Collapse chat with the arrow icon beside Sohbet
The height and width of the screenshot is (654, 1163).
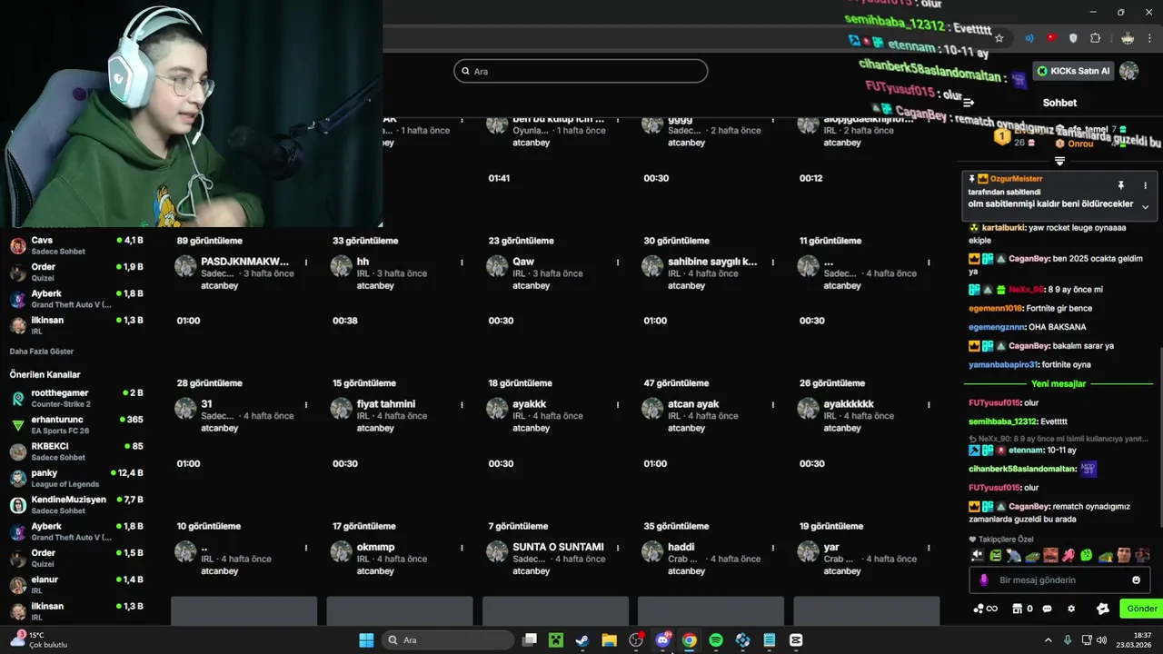[969, 103]
